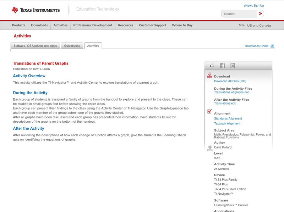Click the During the Activity heading
Image resolution: width=284 pixels, height=212 pixels.
pos(30,93)
